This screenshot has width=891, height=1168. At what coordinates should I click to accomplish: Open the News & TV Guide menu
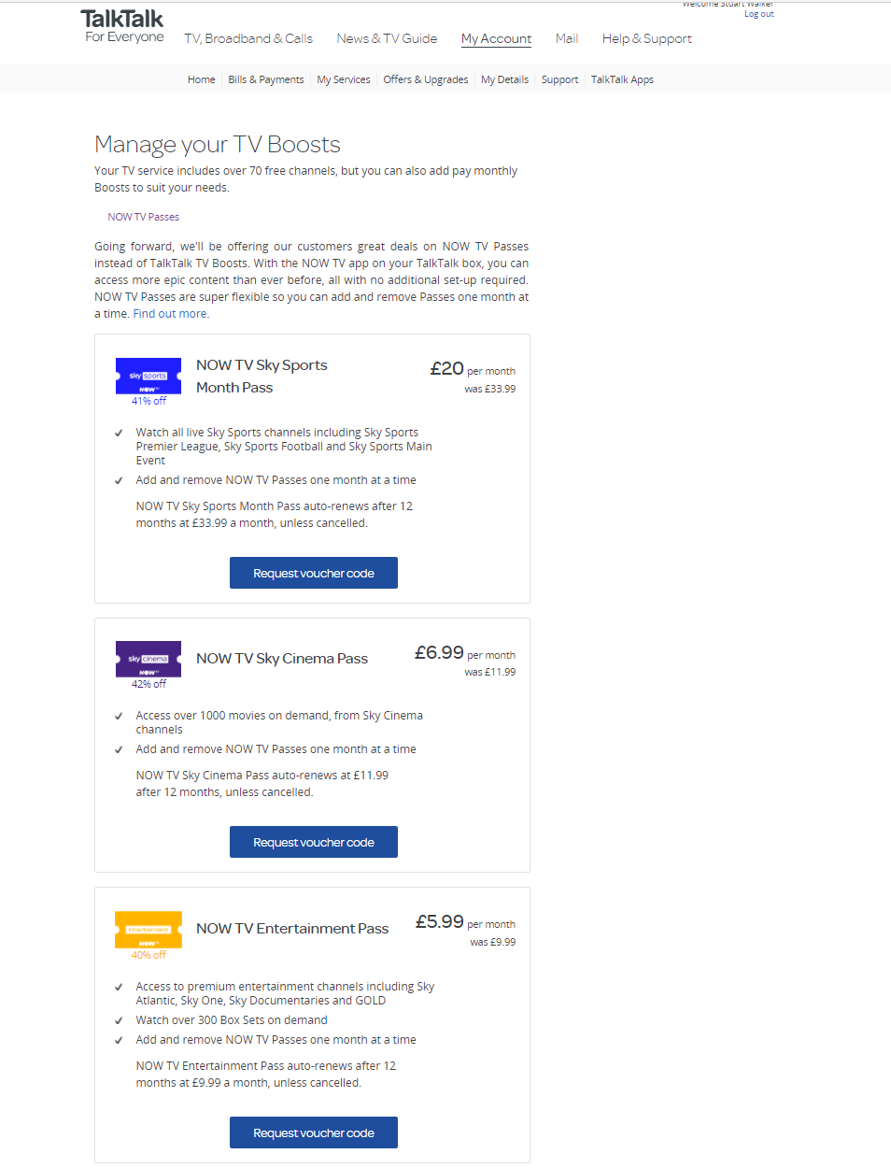click(x=387, y=38)
